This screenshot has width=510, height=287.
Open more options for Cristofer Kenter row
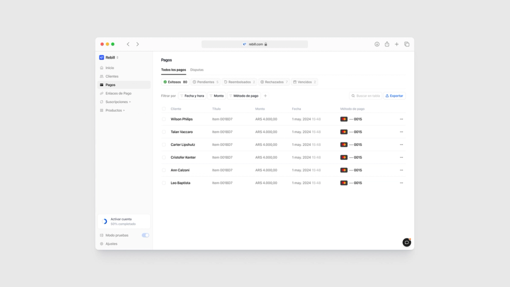[x=401, y=157]
